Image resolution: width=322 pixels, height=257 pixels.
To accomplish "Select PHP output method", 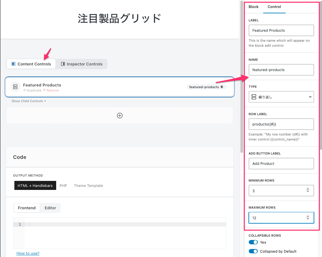I will click(x=63, y=186).
